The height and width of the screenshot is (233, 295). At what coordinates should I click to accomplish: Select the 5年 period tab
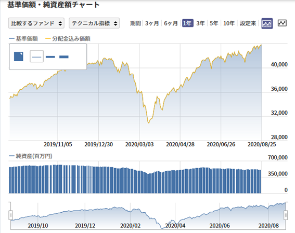[x=214, y=23]
